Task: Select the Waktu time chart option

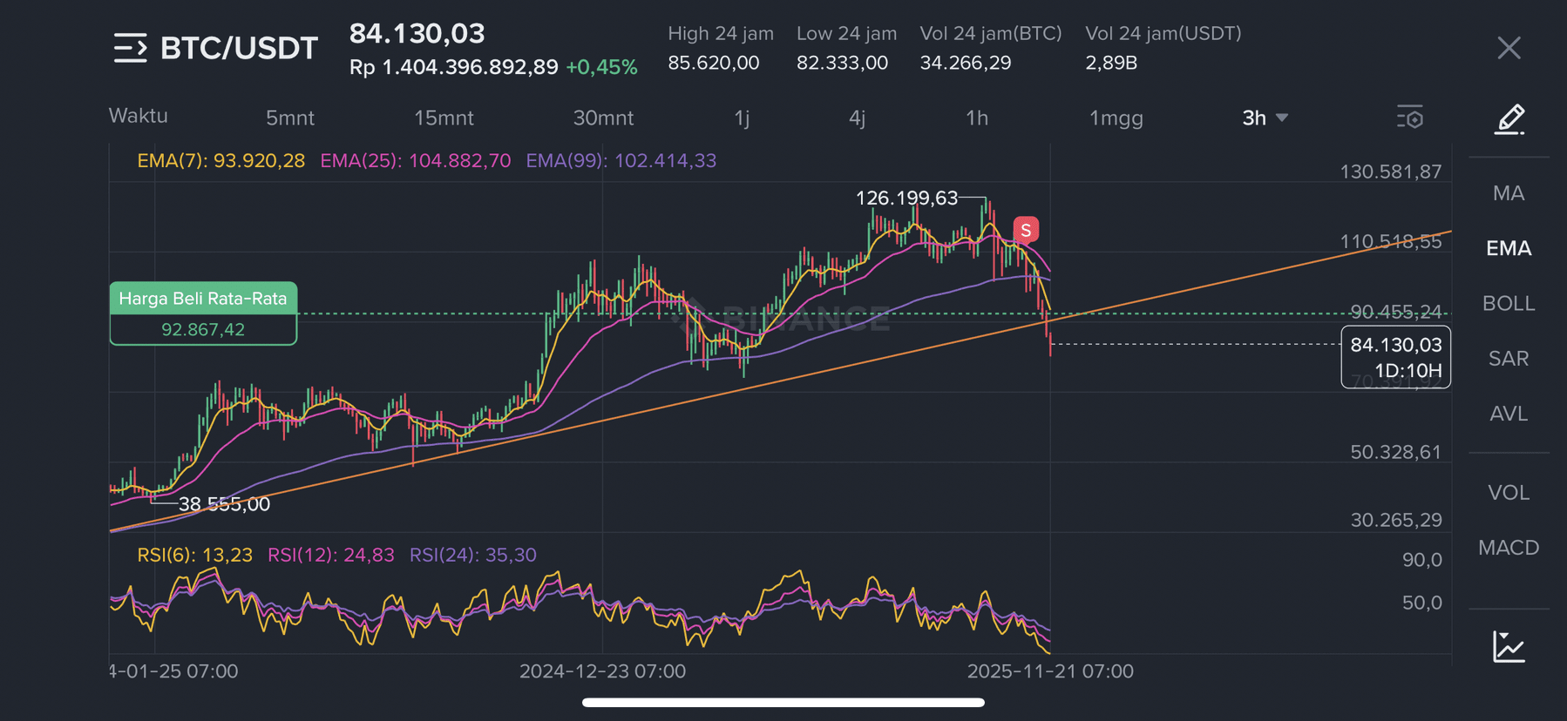Action: [139, 116]
